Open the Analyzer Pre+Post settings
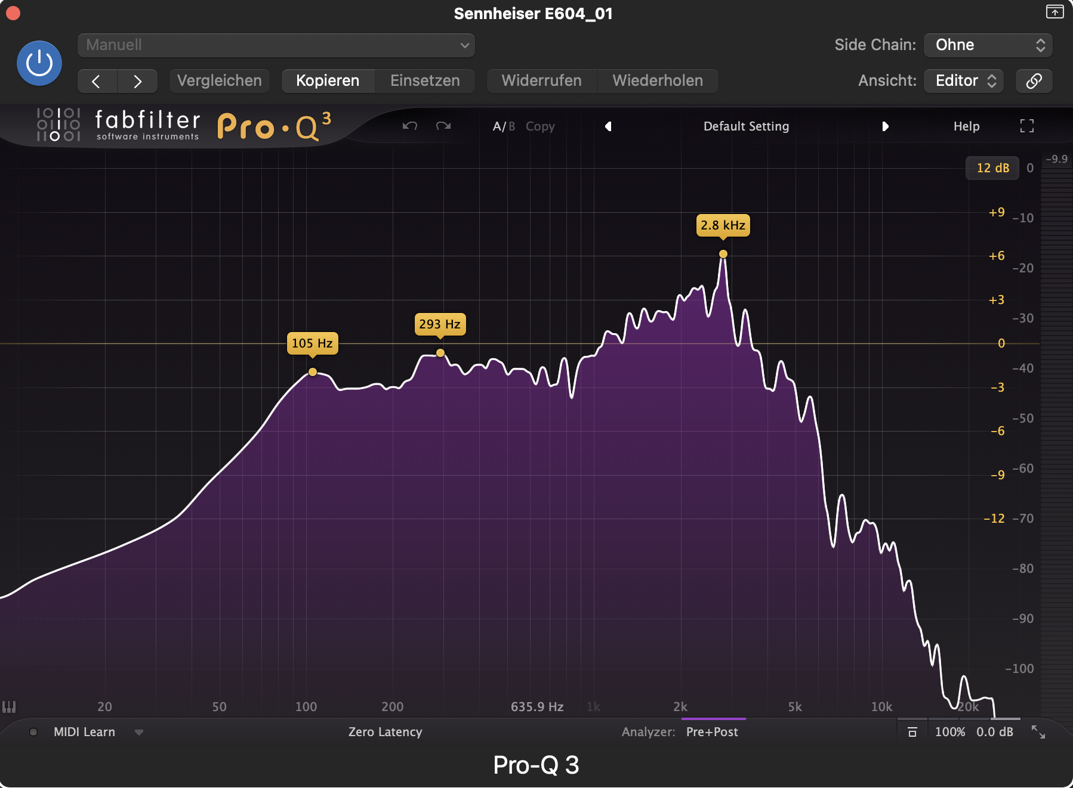 712,732
